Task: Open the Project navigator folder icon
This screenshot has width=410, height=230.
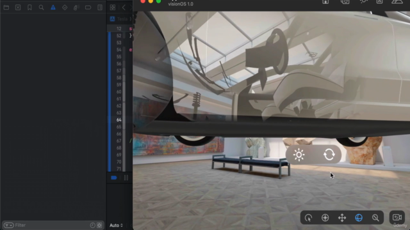Action: (x=6, y=7)
